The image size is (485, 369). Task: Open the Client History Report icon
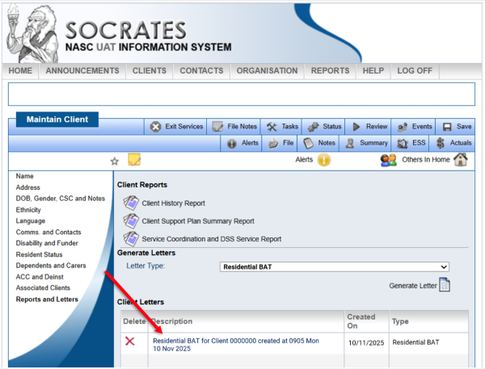point(131,203)
